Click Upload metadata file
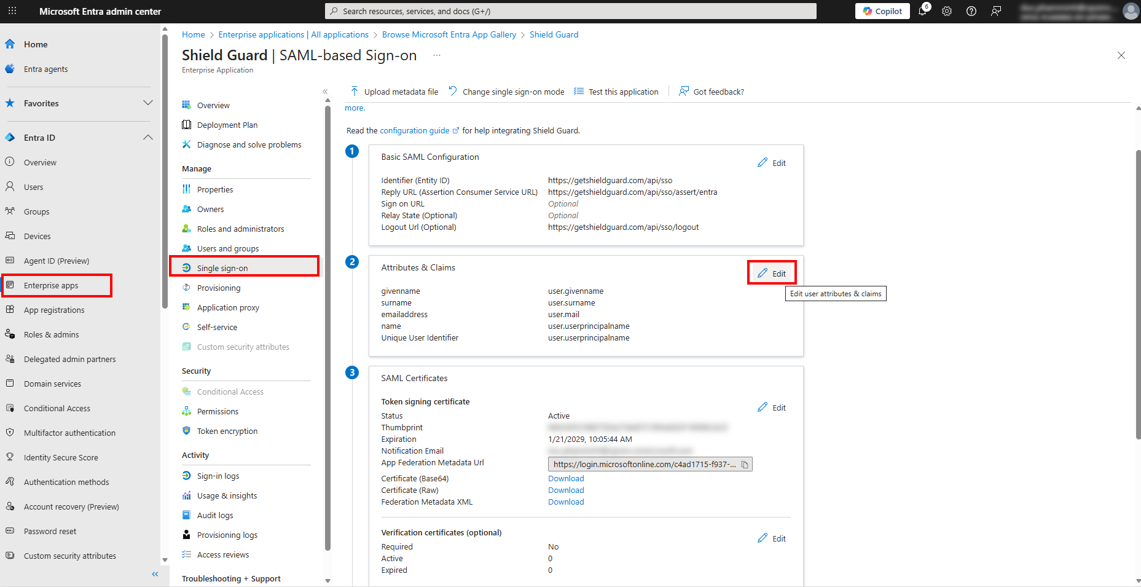Screen dimensions: 1141x587 click(394, 92)
